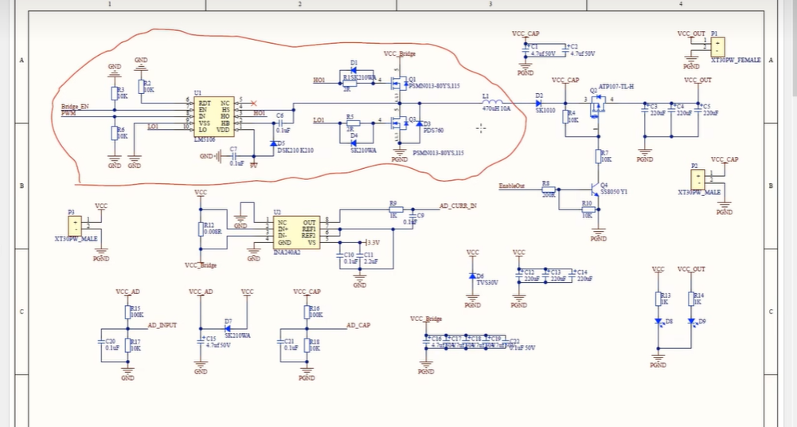Select diode D4 SK210WA
The height and width of the screenshot is (427, 797).
click(x=354, y=142)
